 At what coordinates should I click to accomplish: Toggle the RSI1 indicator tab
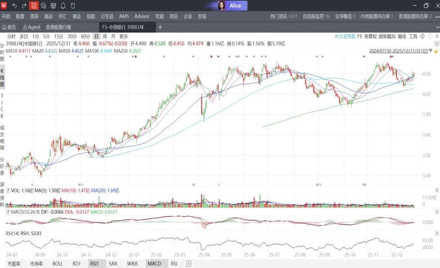click(x=94, y=264)
